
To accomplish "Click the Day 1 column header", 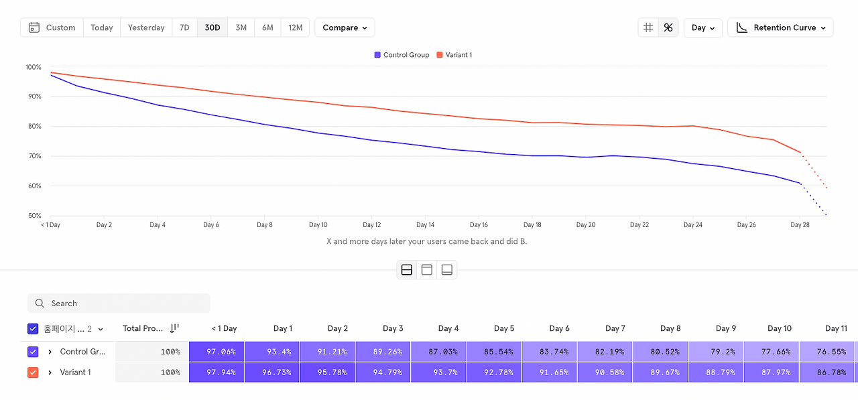I will (283, 328).
